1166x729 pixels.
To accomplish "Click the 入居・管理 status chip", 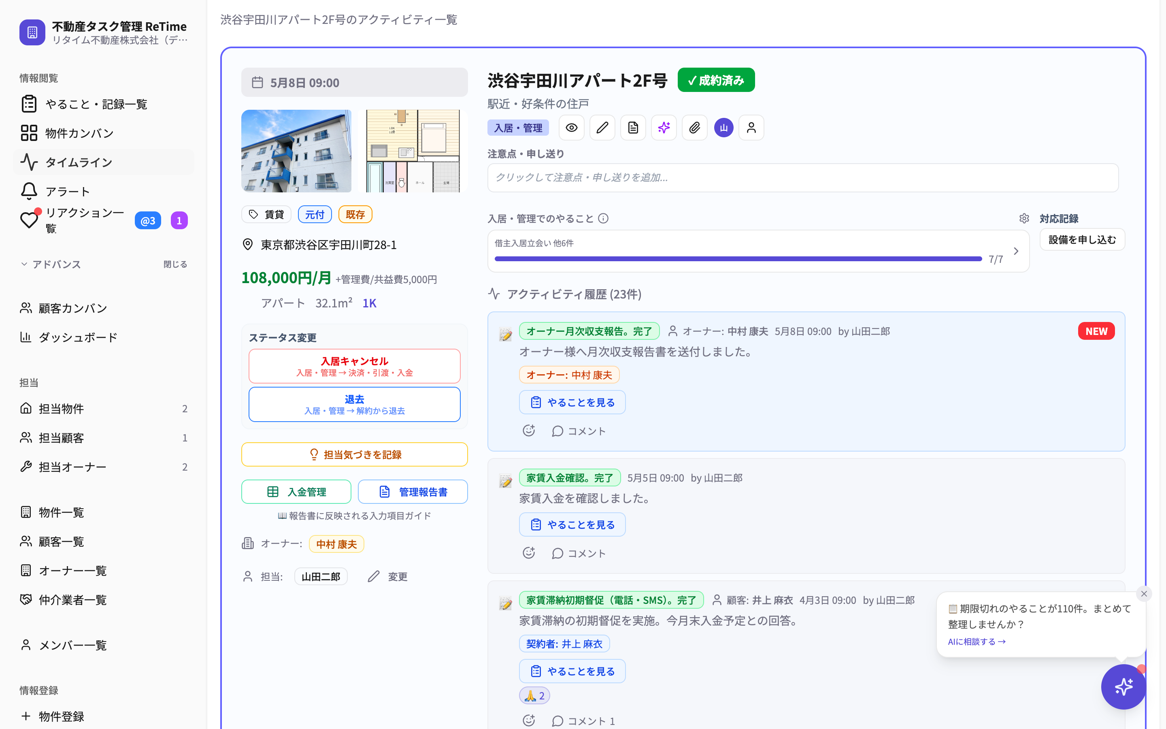I will (x=518, y=128).
